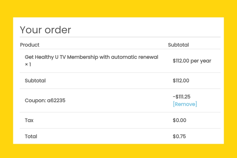Click the "Your order" heading
The width and height of the screenshot is (237, 158).
point(45,30)
